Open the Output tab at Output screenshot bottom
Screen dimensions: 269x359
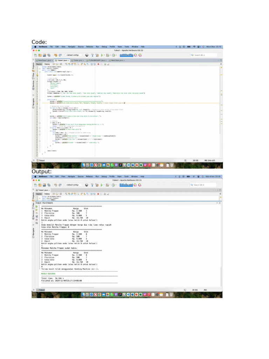pyautogui.click(x=41, y=290)
